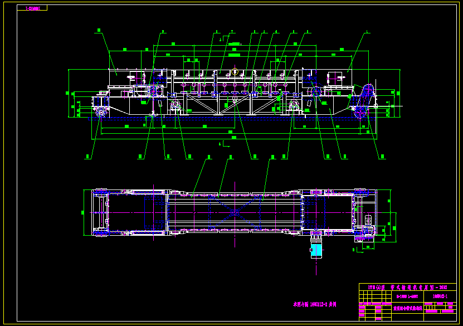Select the magenta note text beside title block
The width and height of the screenshot is (463, 326).
tap(314, 304)
